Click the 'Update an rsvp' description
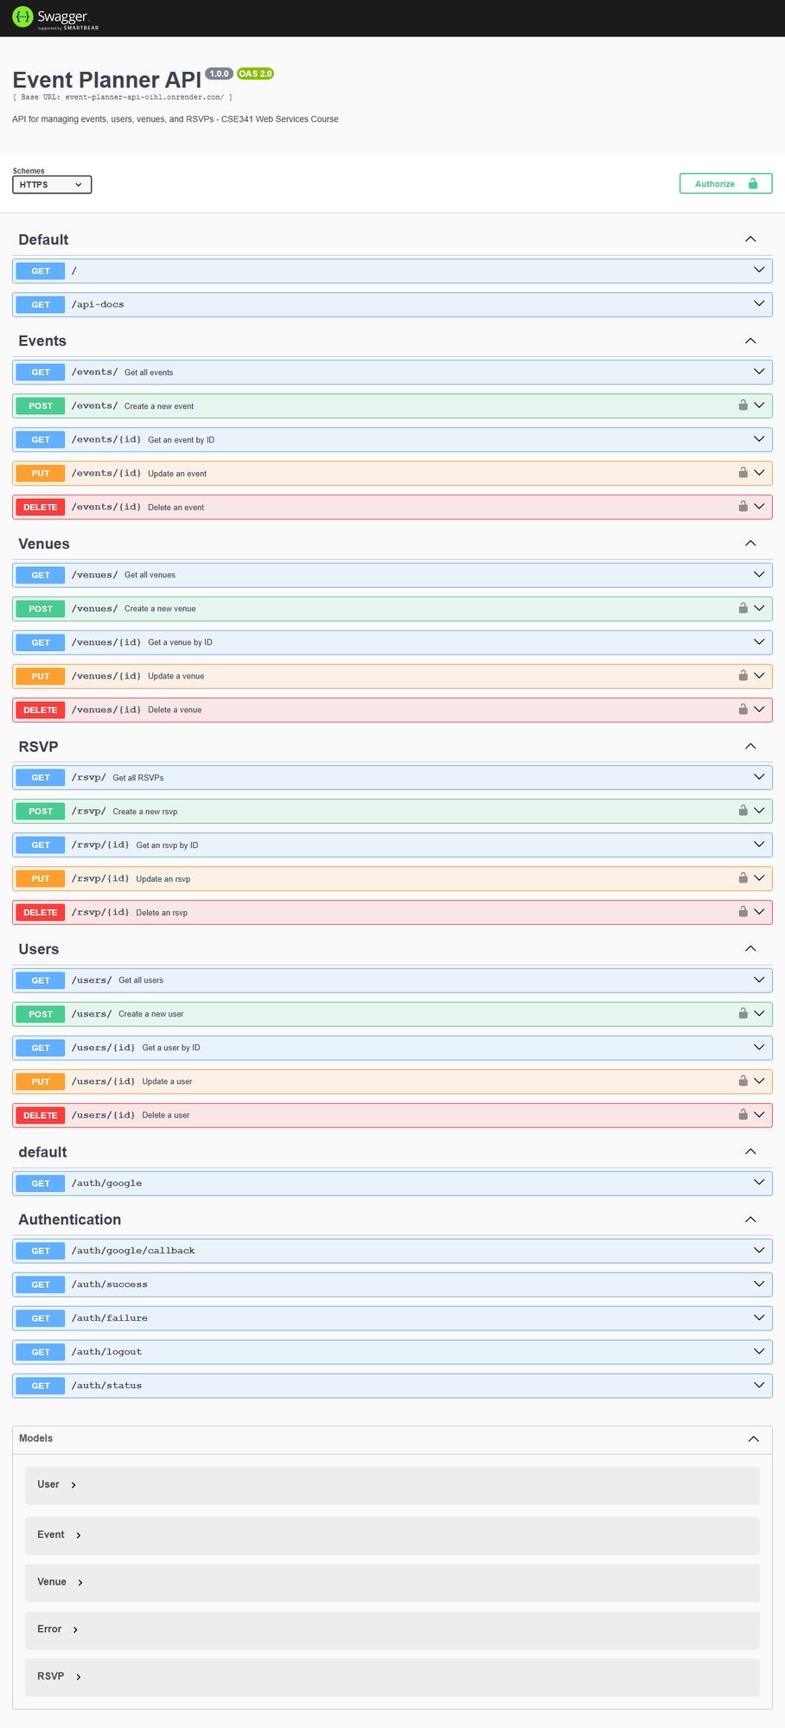 tap(163, 879)
